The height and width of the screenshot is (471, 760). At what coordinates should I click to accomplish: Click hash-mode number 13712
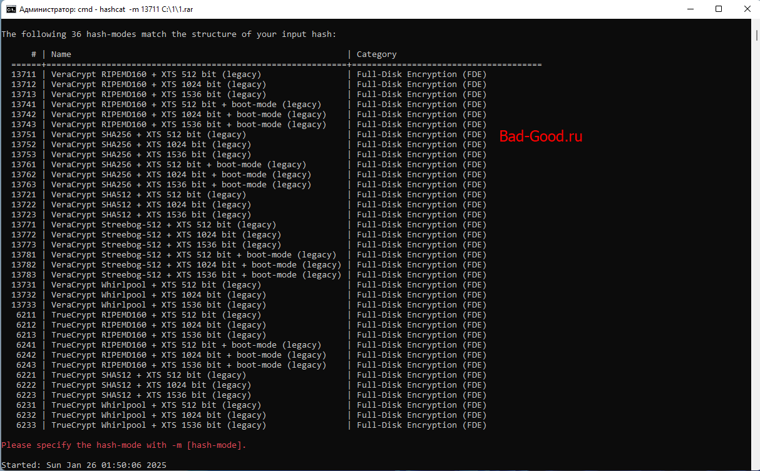point(24,85)
